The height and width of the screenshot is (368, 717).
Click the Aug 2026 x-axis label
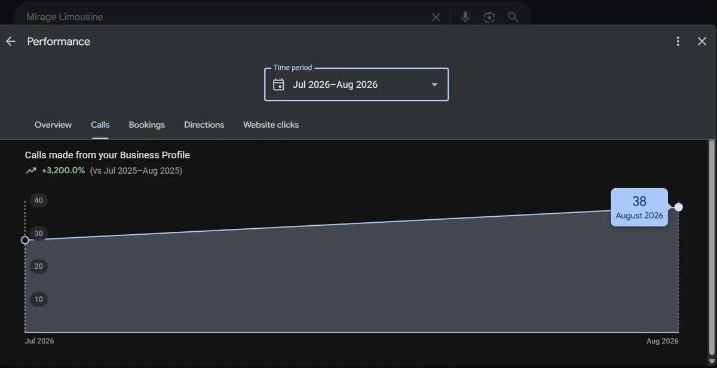pyautogui.click(x=663, y=341)
